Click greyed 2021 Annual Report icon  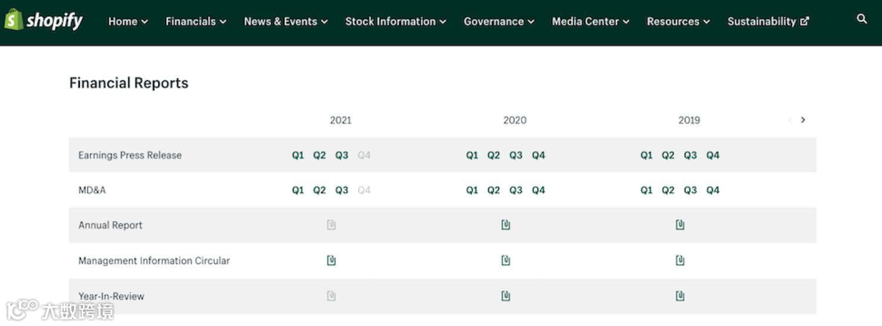(331, 225)
